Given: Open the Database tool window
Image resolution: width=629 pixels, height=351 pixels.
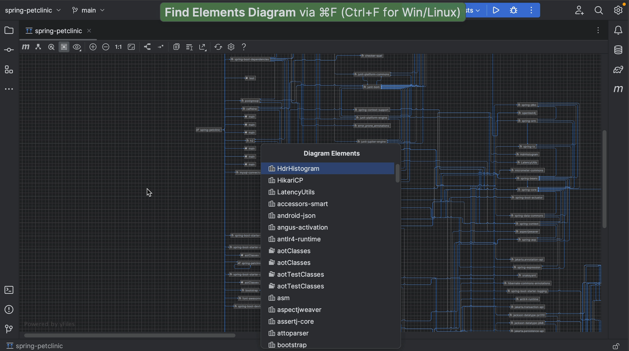Looking at the screenshot, I should (x=618, y=50).
